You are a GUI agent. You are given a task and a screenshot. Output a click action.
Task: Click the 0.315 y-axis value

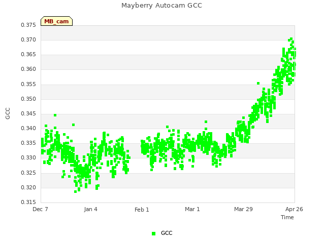click(x=28, y=202)
